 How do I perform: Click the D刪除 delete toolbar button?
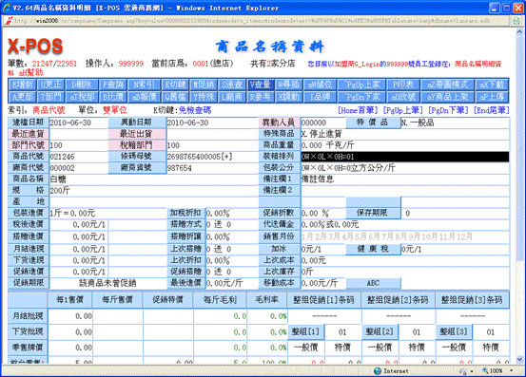click(x=82, y=85)
